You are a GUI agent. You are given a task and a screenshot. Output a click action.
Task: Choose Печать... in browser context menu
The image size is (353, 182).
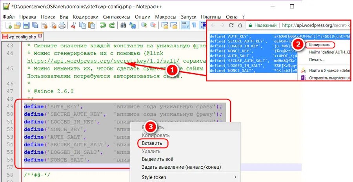click(x=317, y=59)
